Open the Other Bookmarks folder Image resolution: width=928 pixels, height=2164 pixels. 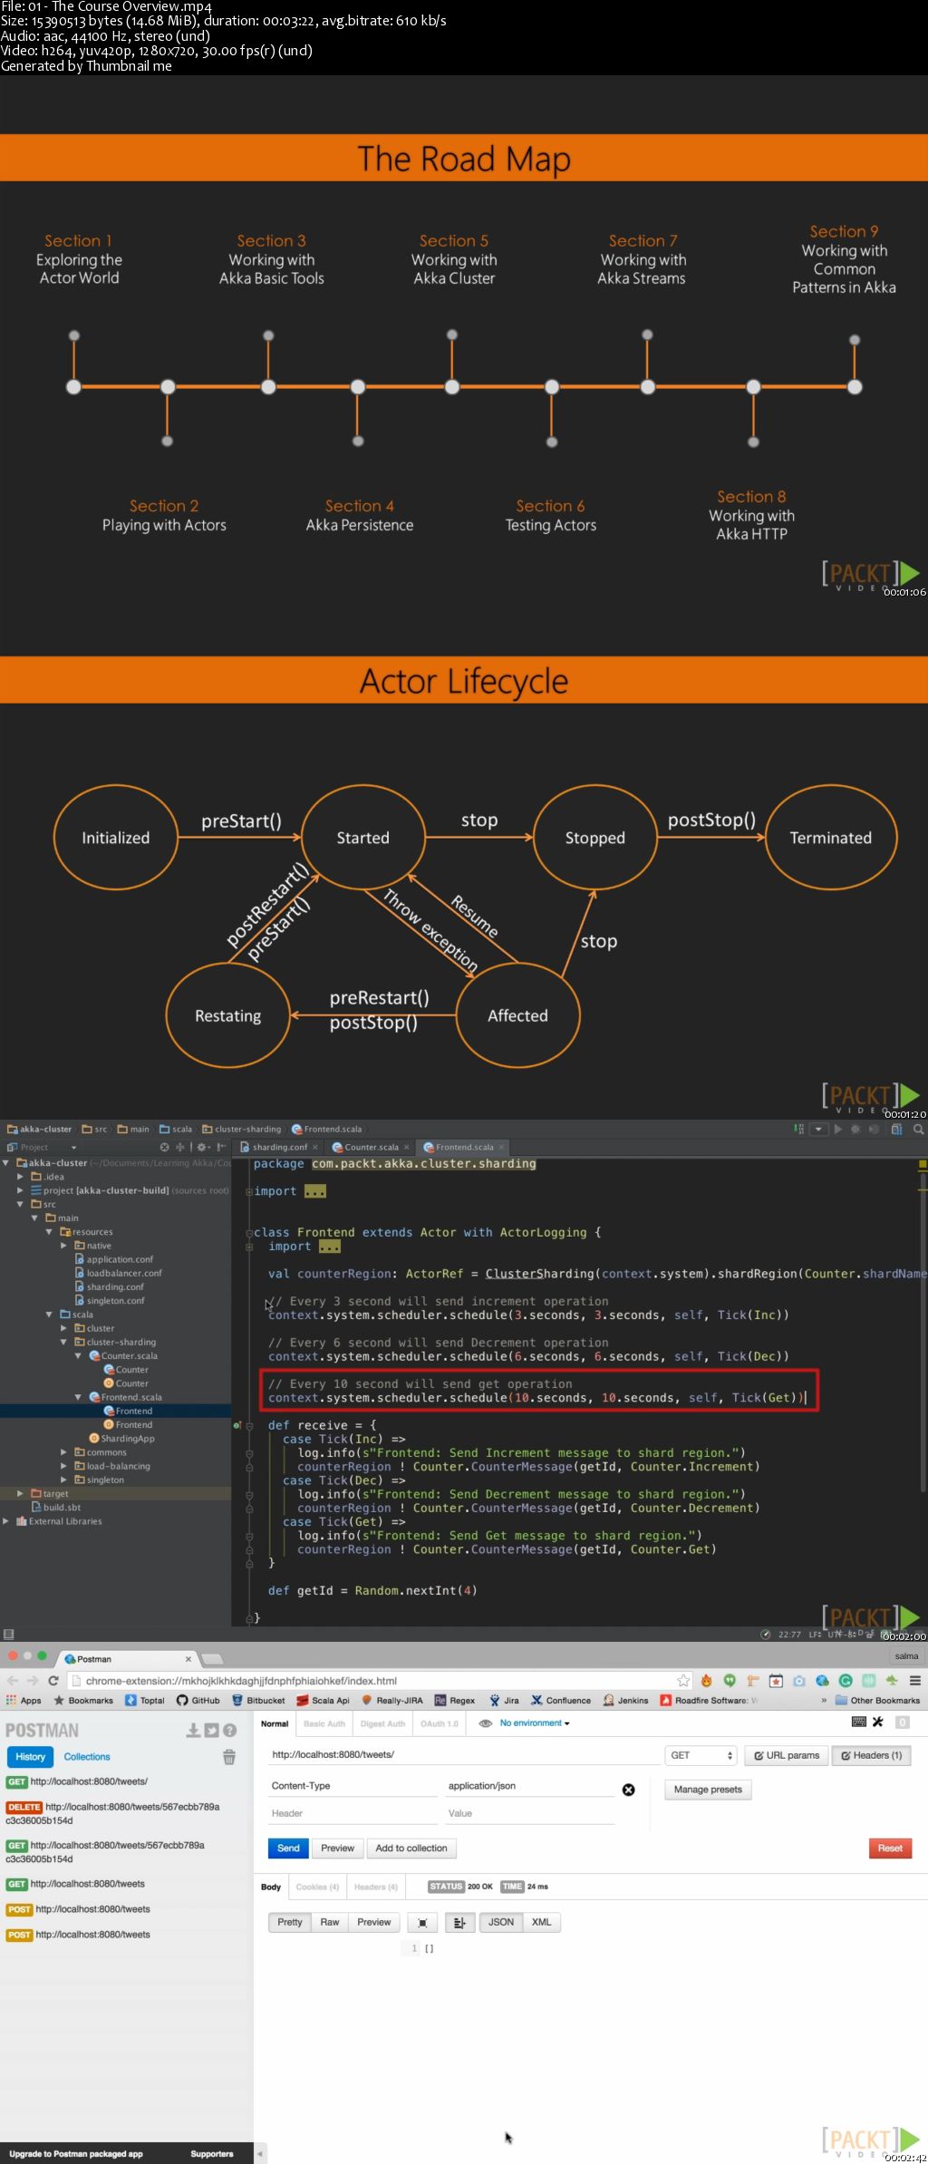(877, 1701)
